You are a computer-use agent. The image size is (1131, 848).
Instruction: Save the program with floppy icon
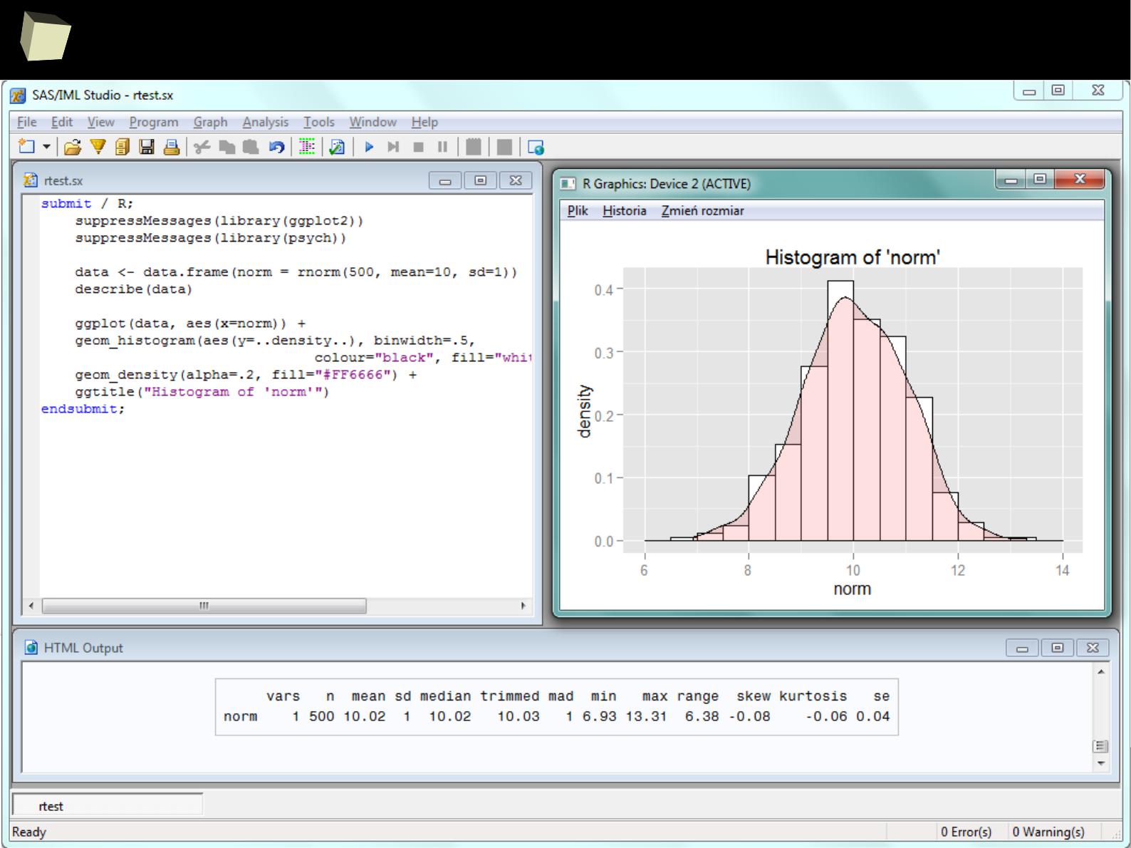click(147, 147)
